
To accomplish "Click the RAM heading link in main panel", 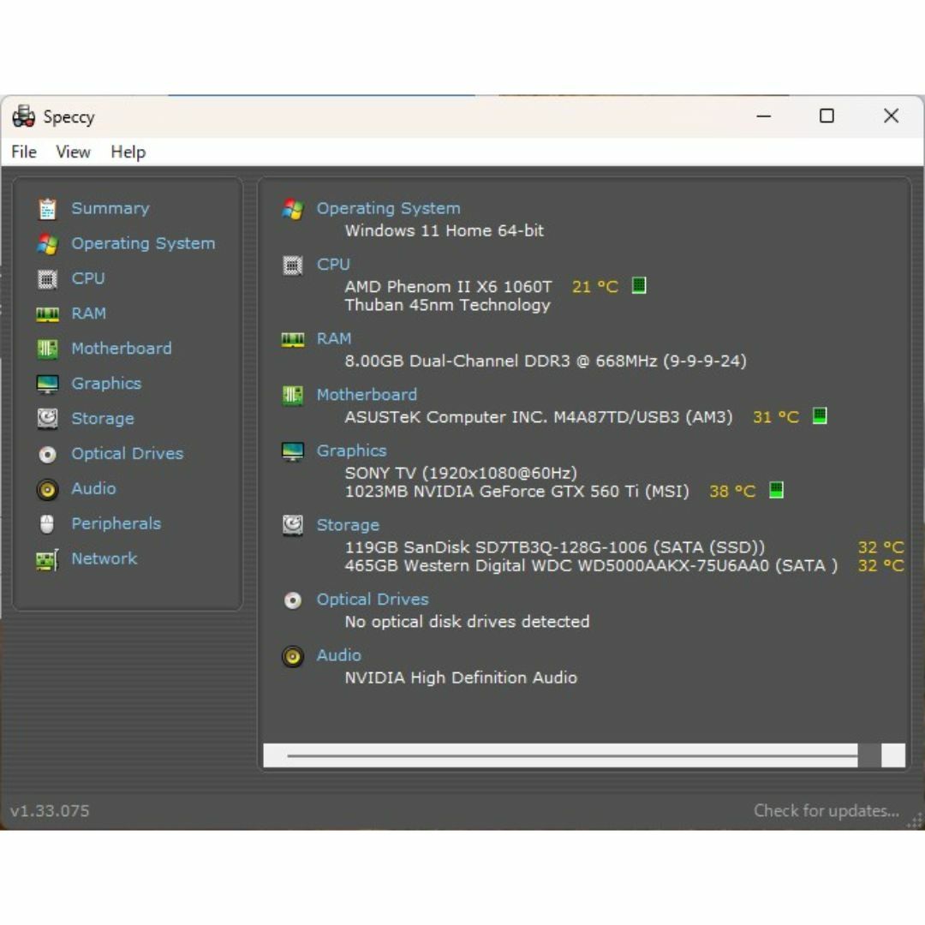I will (334, 338).
